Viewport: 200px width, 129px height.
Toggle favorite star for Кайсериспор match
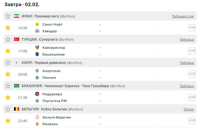[8, 51]
